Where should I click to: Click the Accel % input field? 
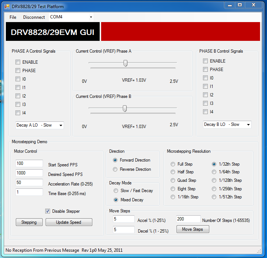click(x=124, y=219)
